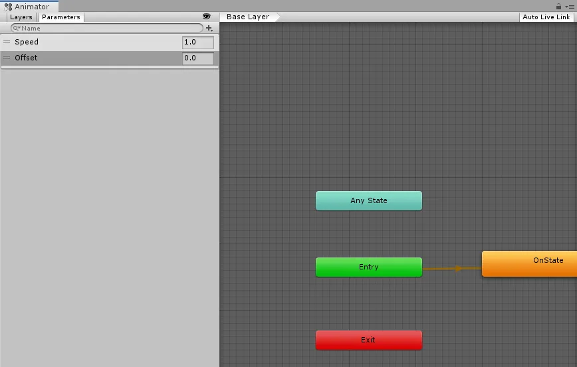Switch to the Layers tab
The width and height of the screenshot is (577, 367).
[21, 17]
